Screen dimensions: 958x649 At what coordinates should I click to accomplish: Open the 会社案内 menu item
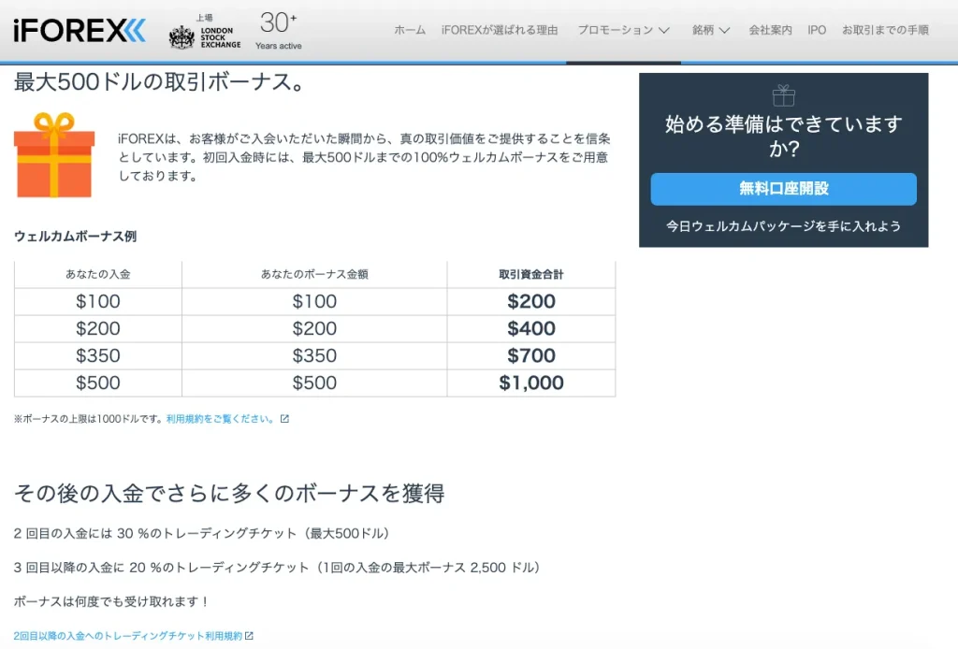pyautogui.click(x=771, y=30)
